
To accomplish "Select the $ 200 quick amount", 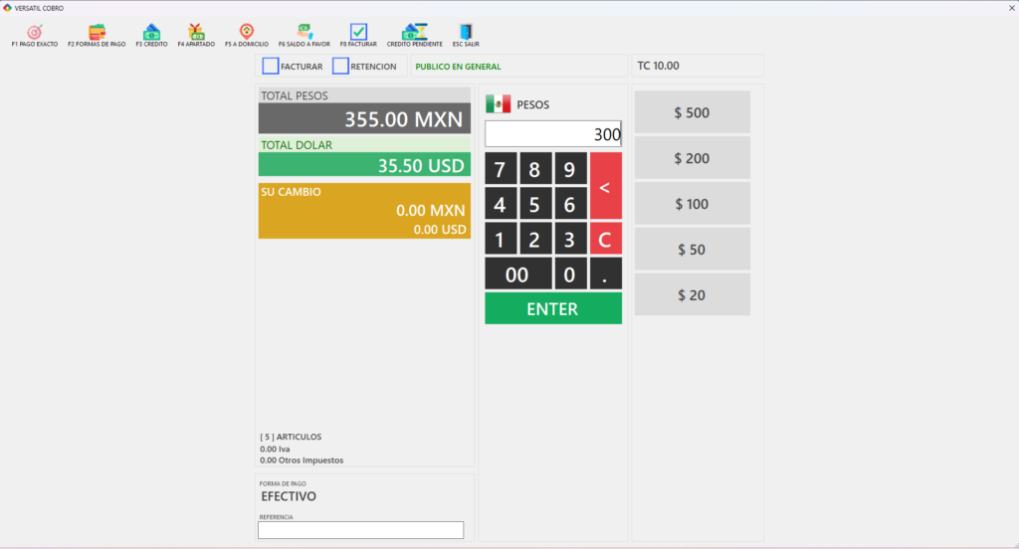I will click(x=693, y=158).
